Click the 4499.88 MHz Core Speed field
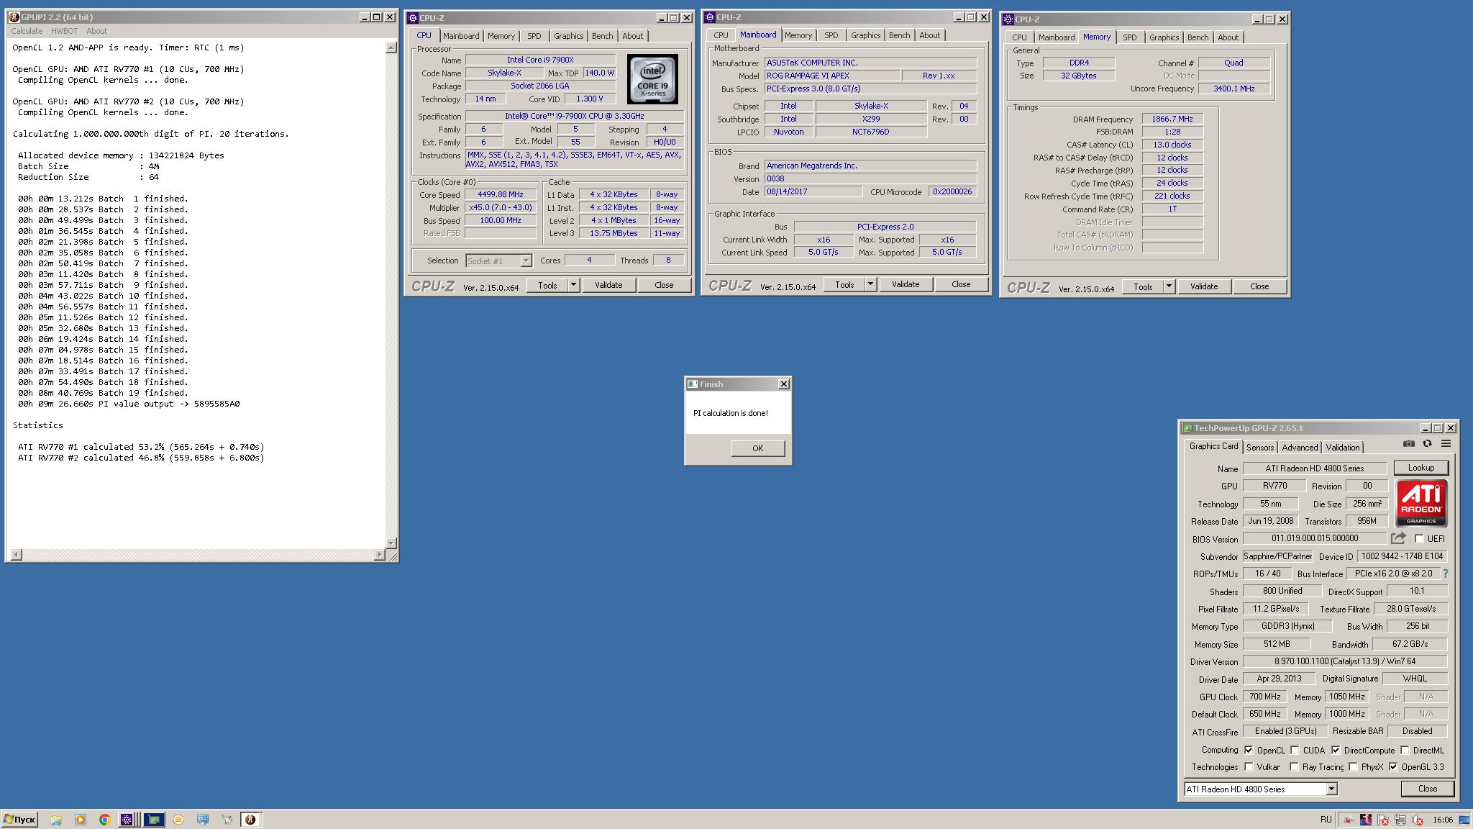 501,194
